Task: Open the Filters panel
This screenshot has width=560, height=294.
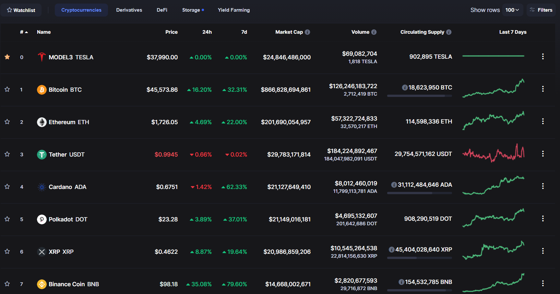Action: 541,10
